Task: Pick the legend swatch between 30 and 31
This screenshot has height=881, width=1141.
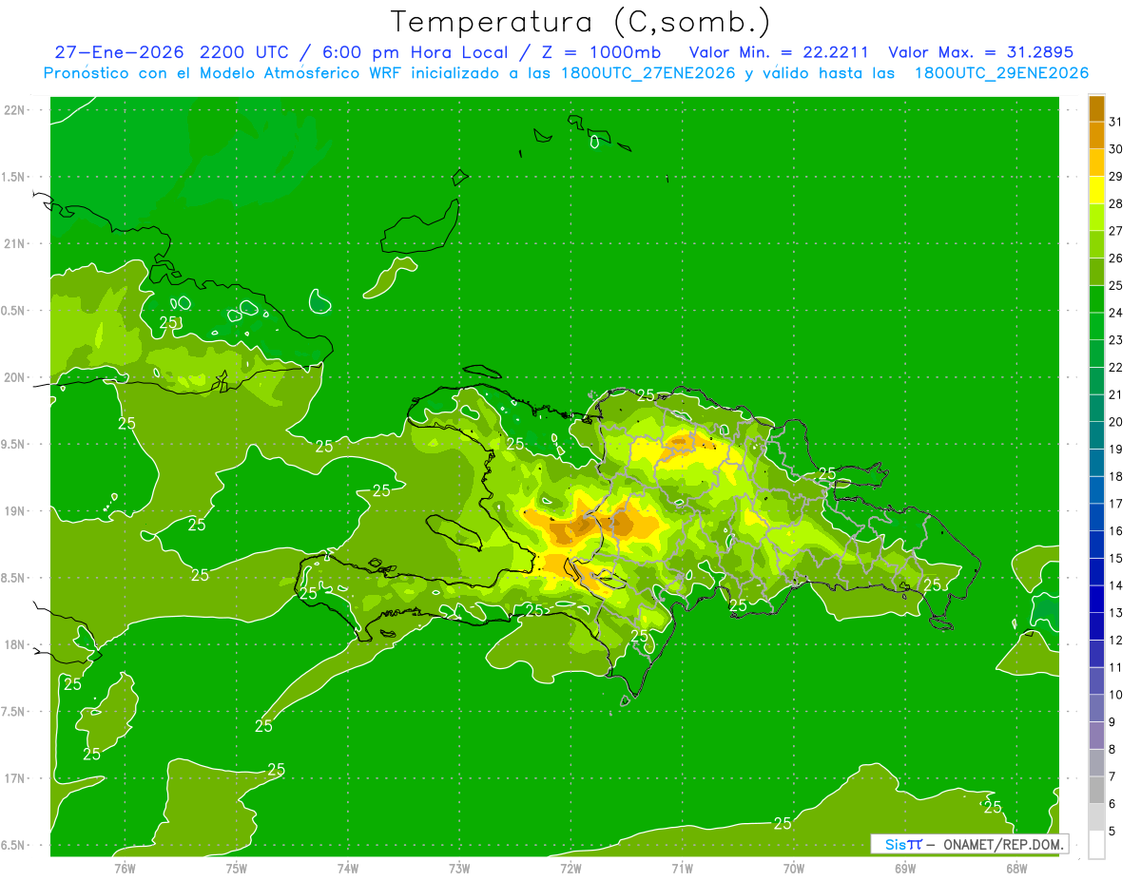Action: 1096,135
